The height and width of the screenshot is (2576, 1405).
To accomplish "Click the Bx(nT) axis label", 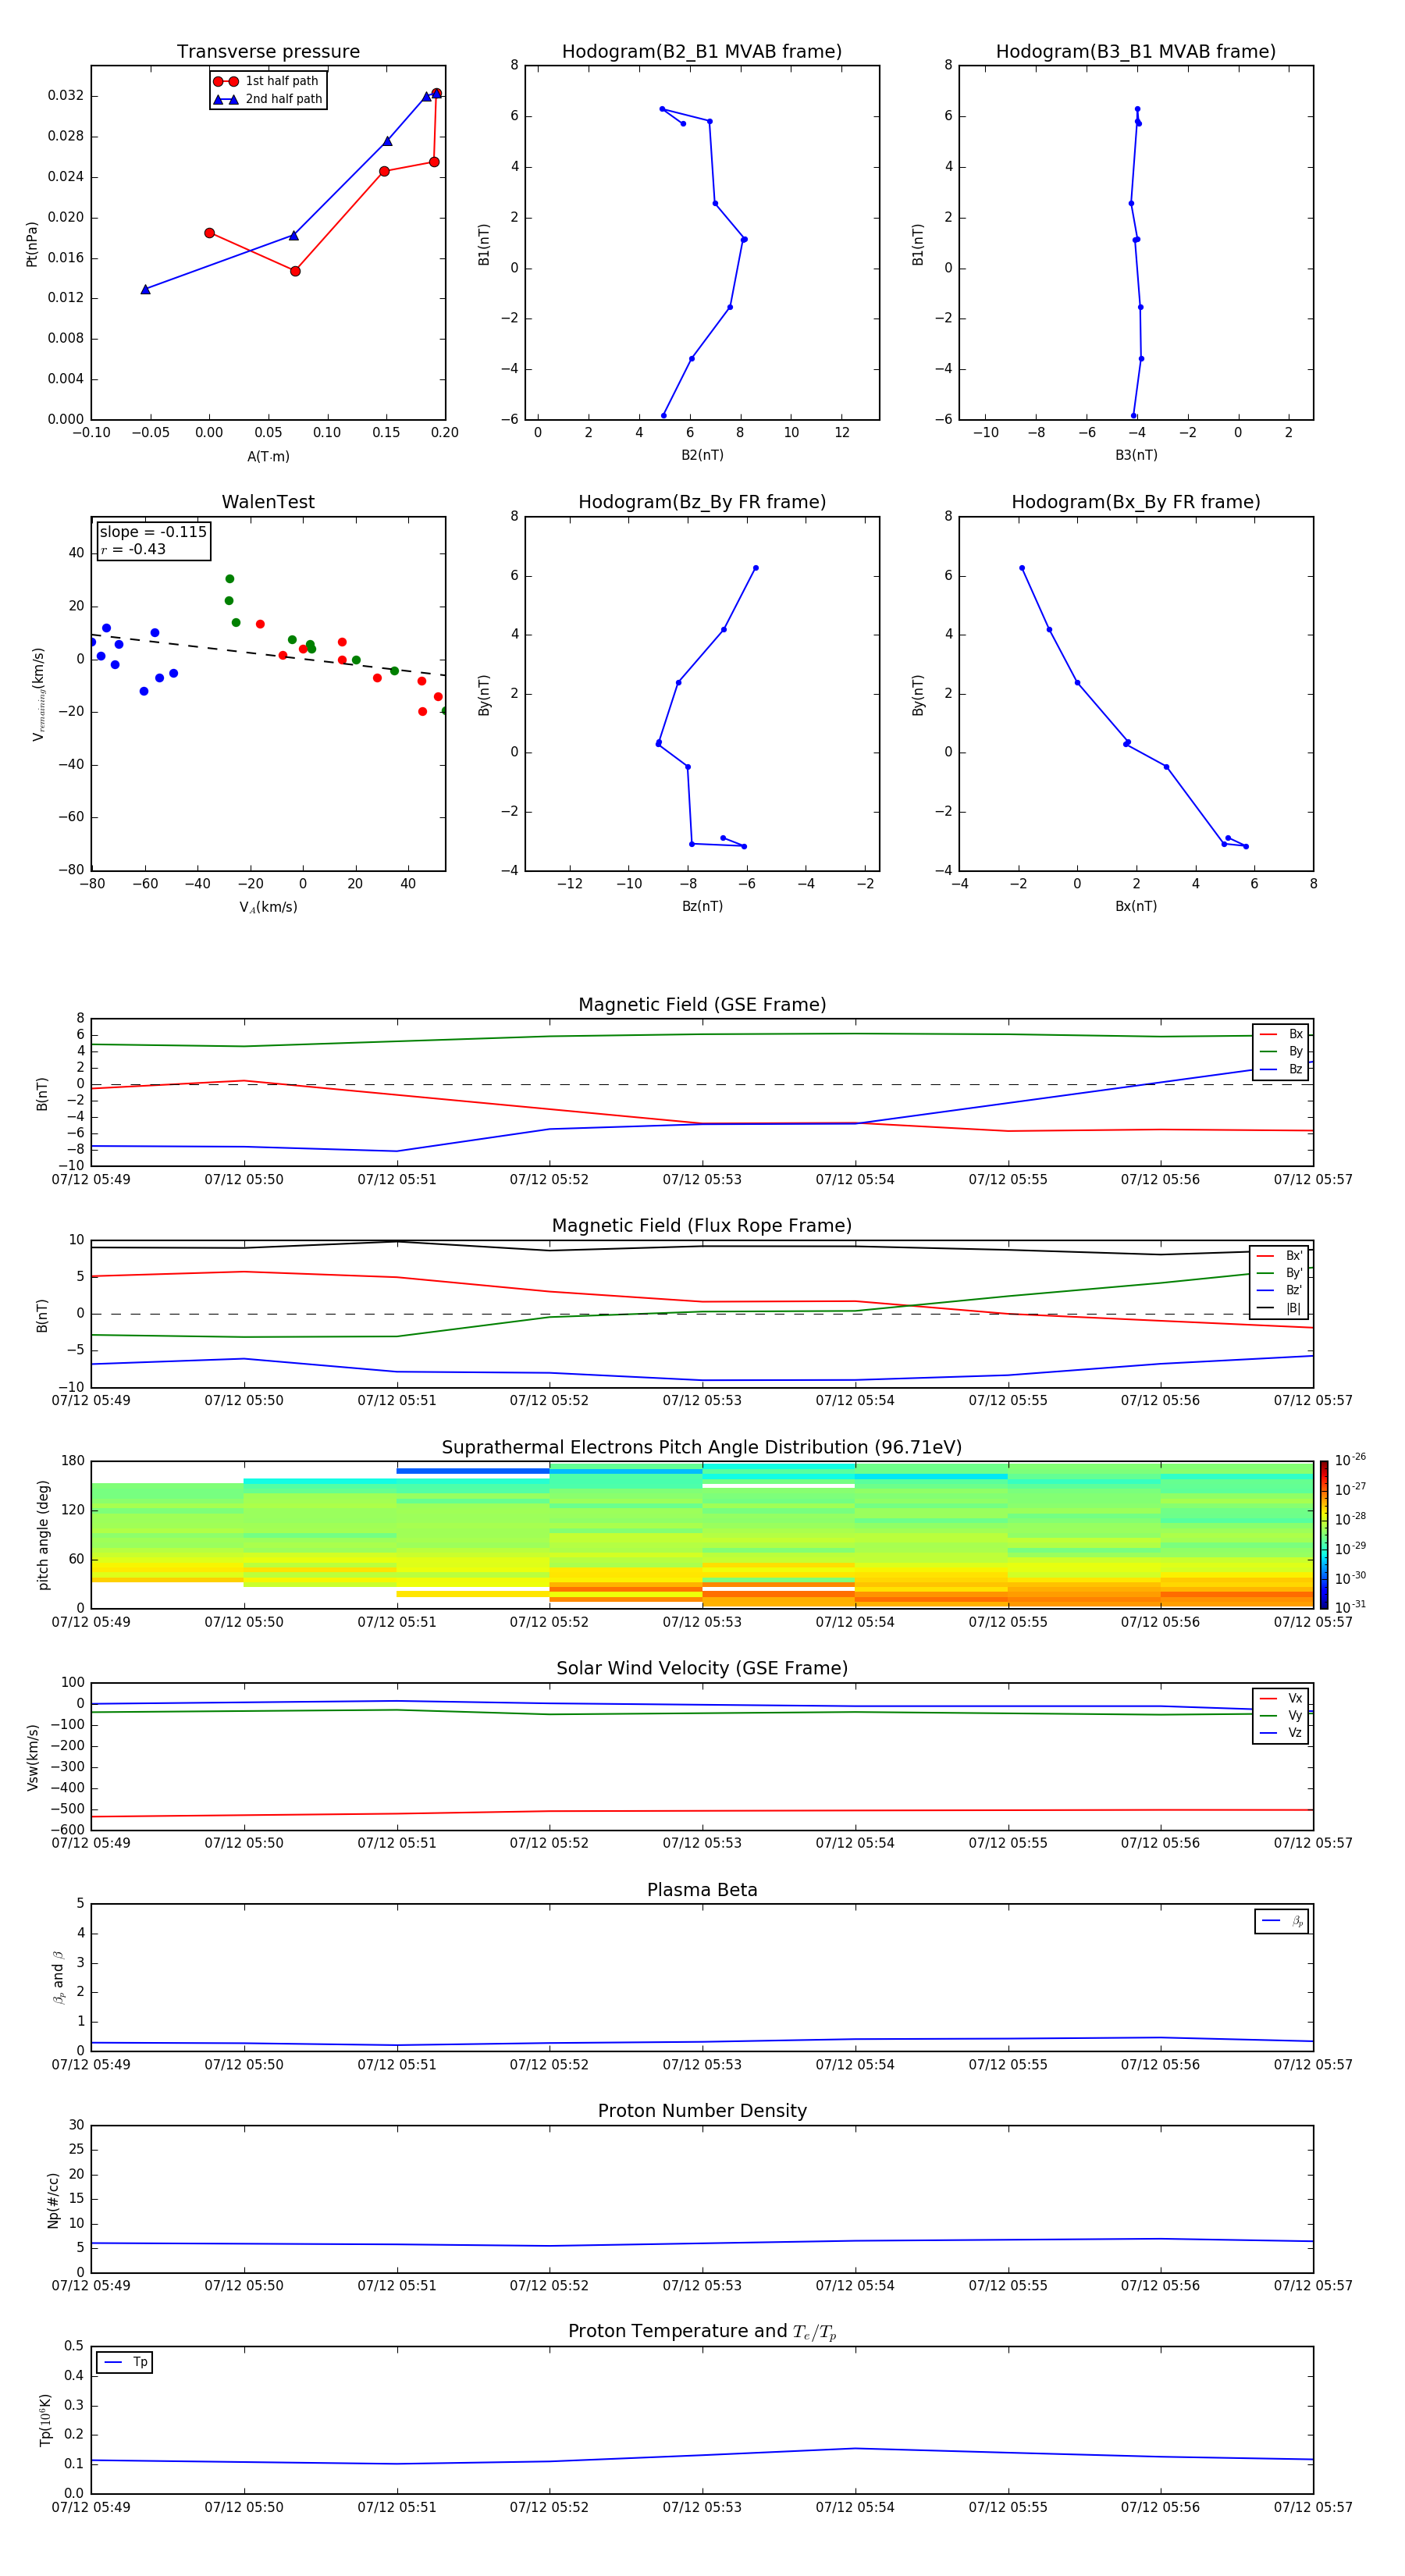I will coord(1136,906).
